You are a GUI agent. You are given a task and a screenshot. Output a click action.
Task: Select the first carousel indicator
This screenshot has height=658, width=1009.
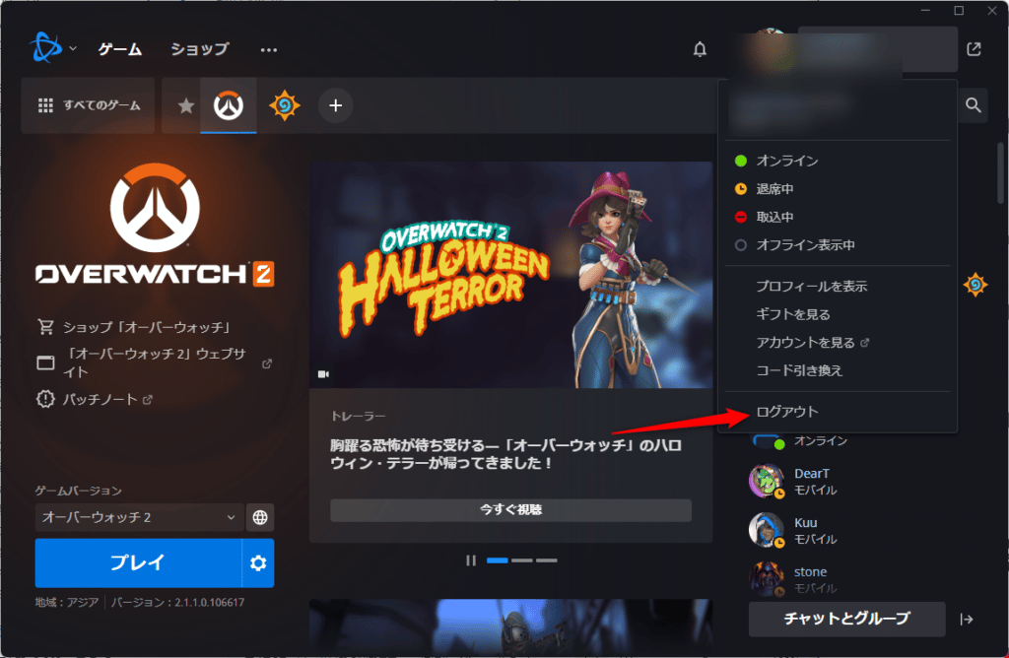498,560
